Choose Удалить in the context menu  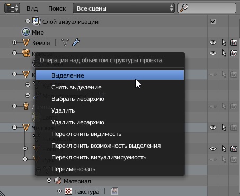[x=110, y=110]
